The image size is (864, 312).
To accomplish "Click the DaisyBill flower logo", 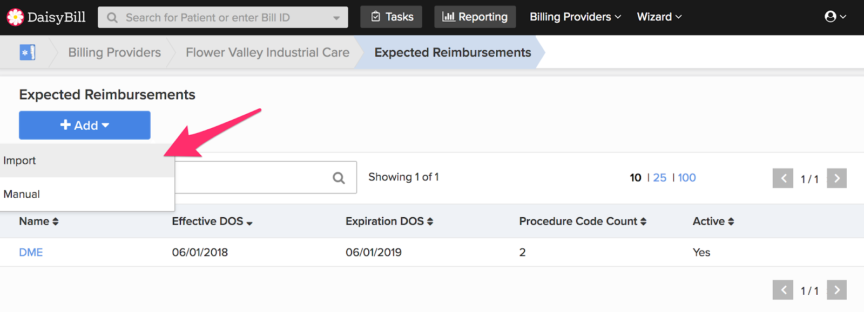I will (15, 17).
